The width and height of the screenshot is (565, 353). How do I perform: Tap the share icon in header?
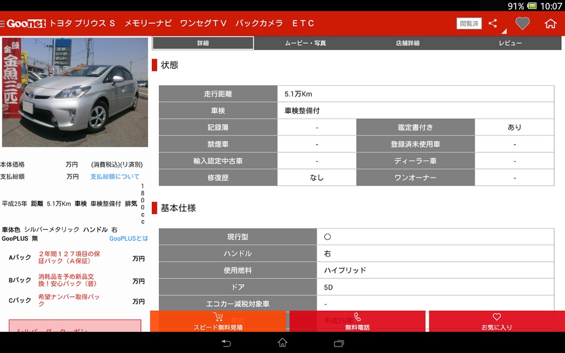[x=493, y=24]
